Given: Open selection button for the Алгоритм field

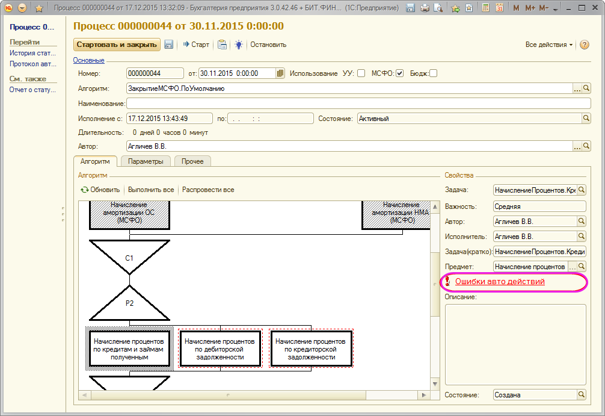Looking at the screenshot, I should [x=577, y=88].
